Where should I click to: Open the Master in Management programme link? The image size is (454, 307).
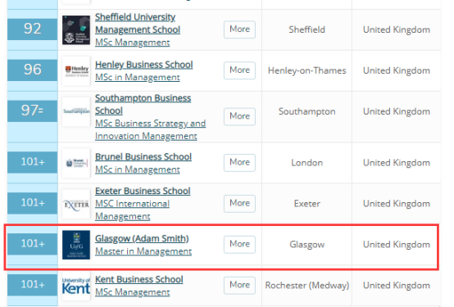(x=143, y=251)
